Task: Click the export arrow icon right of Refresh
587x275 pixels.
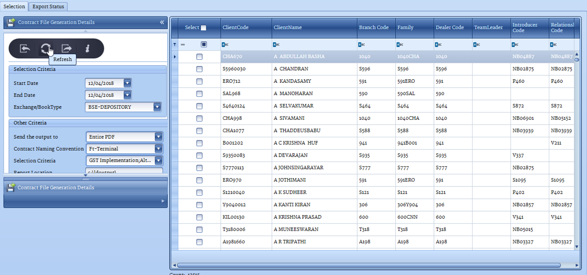Action: pyautogui.click(x=67, y=48)
